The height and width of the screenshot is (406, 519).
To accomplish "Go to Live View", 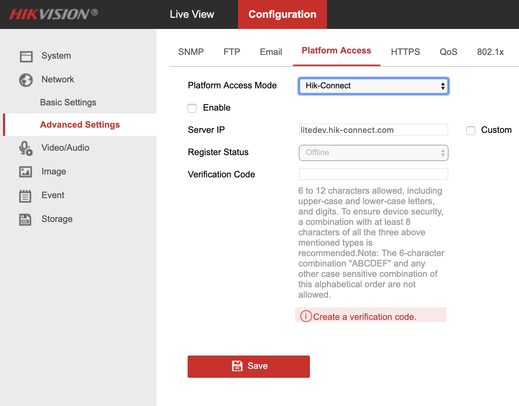I will pos(192,14).
